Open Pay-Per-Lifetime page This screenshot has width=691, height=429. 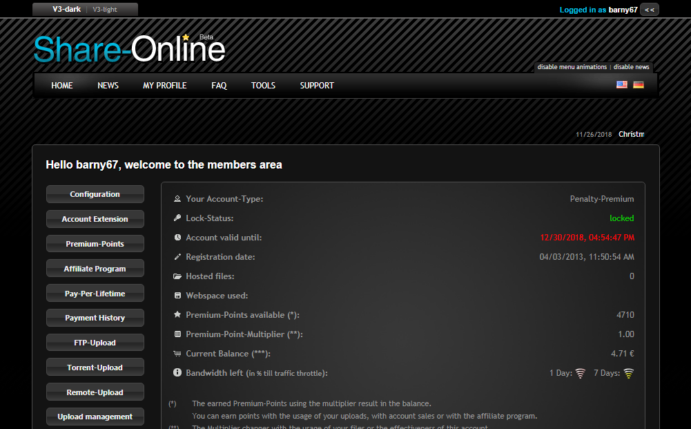tap(95, 293)
